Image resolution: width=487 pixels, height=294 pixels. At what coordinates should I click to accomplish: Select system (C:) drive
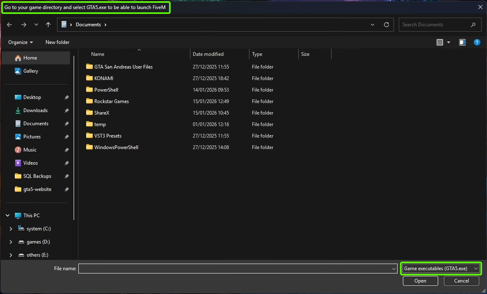[39, 229]
